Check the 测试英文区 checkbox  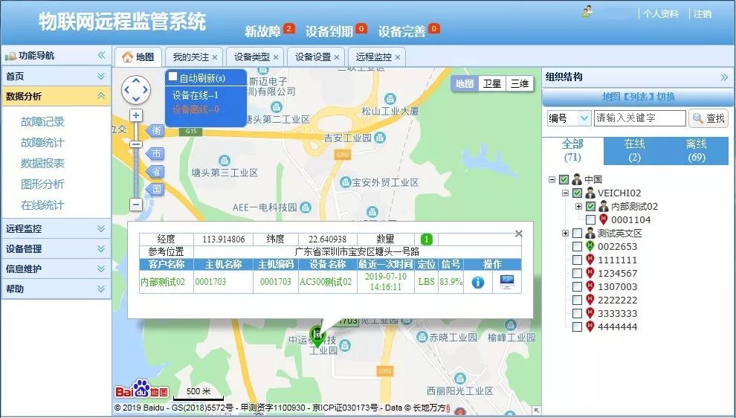[578, 233]
